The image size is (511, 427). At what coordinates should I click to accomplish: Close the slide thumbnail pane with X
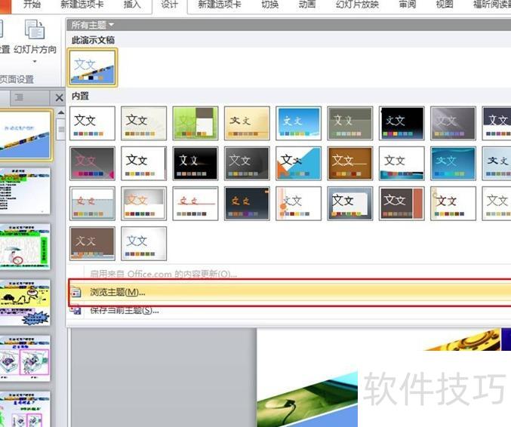[x=59, y=98]
